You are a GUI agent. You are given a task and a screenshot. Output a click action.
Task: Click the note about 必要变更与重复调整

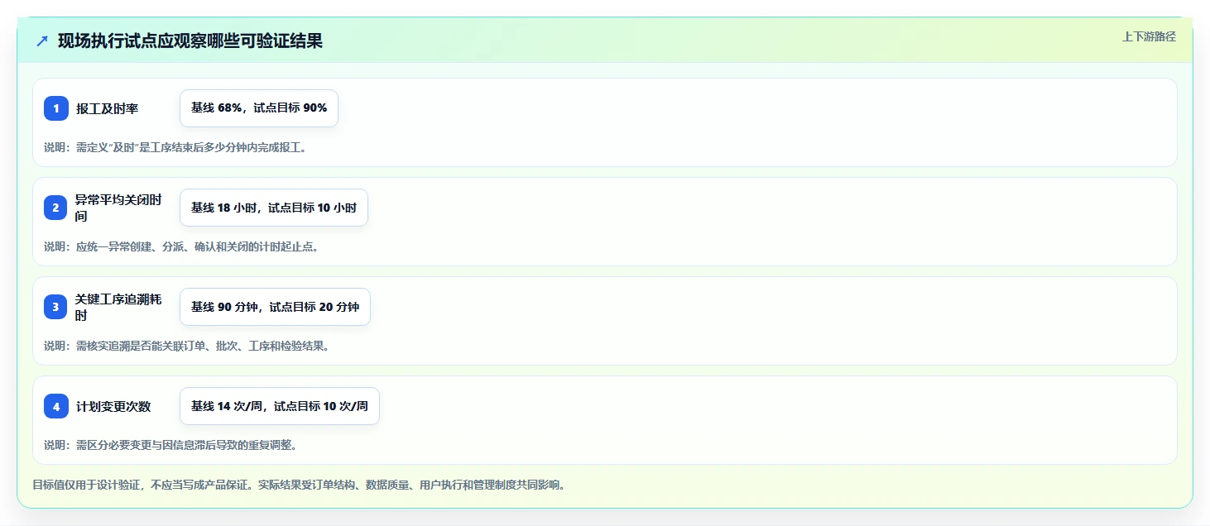tap(170, 445)
